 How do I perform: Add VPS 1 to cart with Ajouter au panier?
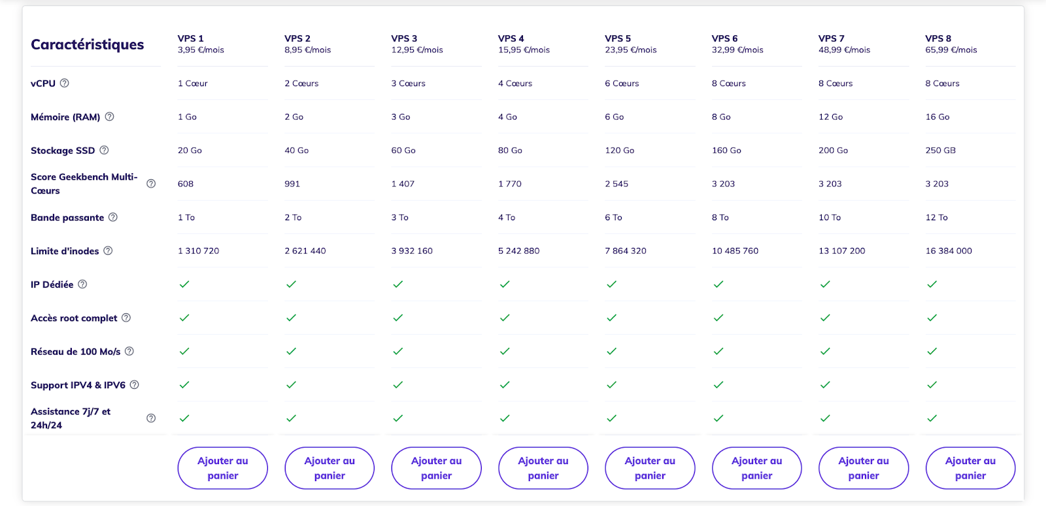click(223, 468)
